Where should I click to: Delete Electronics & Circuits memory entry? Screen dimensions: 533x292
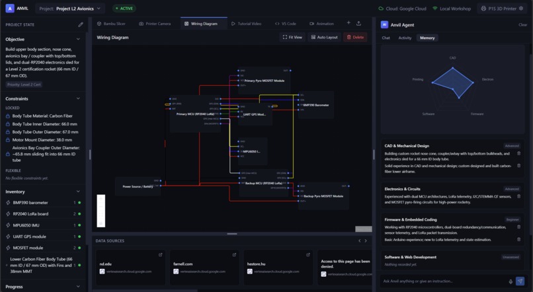tap(518, 196)
